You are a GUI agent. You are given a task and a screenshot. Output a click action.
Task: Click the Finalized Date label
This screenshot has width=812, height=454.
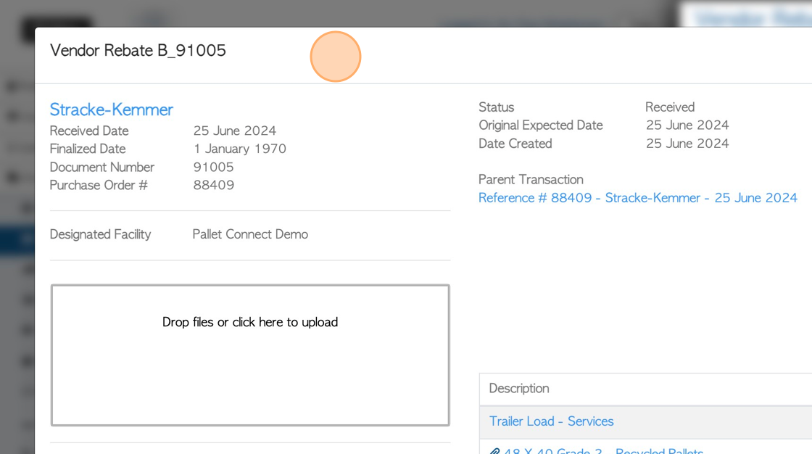pyautogui.click(x=88, y=149)
